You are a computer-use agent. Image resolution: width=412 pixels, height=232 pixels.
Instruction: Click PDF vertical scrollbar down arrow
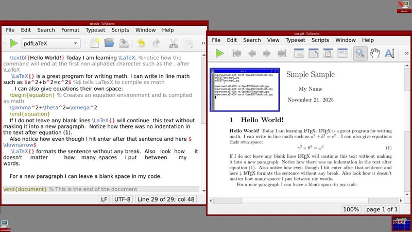pyautogui.click(x=407, y=195)
